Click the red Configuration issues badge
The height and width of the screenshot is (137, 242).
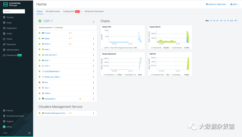click(77, 11)
